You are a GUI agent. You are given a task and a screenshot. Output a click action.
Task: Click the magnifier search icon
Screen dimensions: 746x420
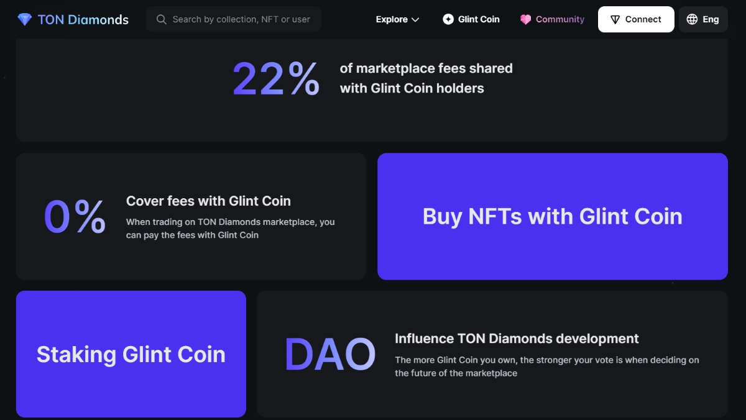(x=162, y=19)
